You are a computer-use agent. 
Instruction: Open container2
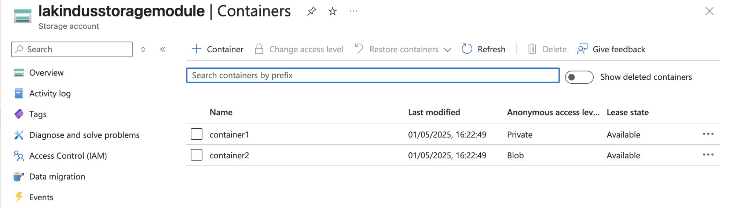coord(229,155)
